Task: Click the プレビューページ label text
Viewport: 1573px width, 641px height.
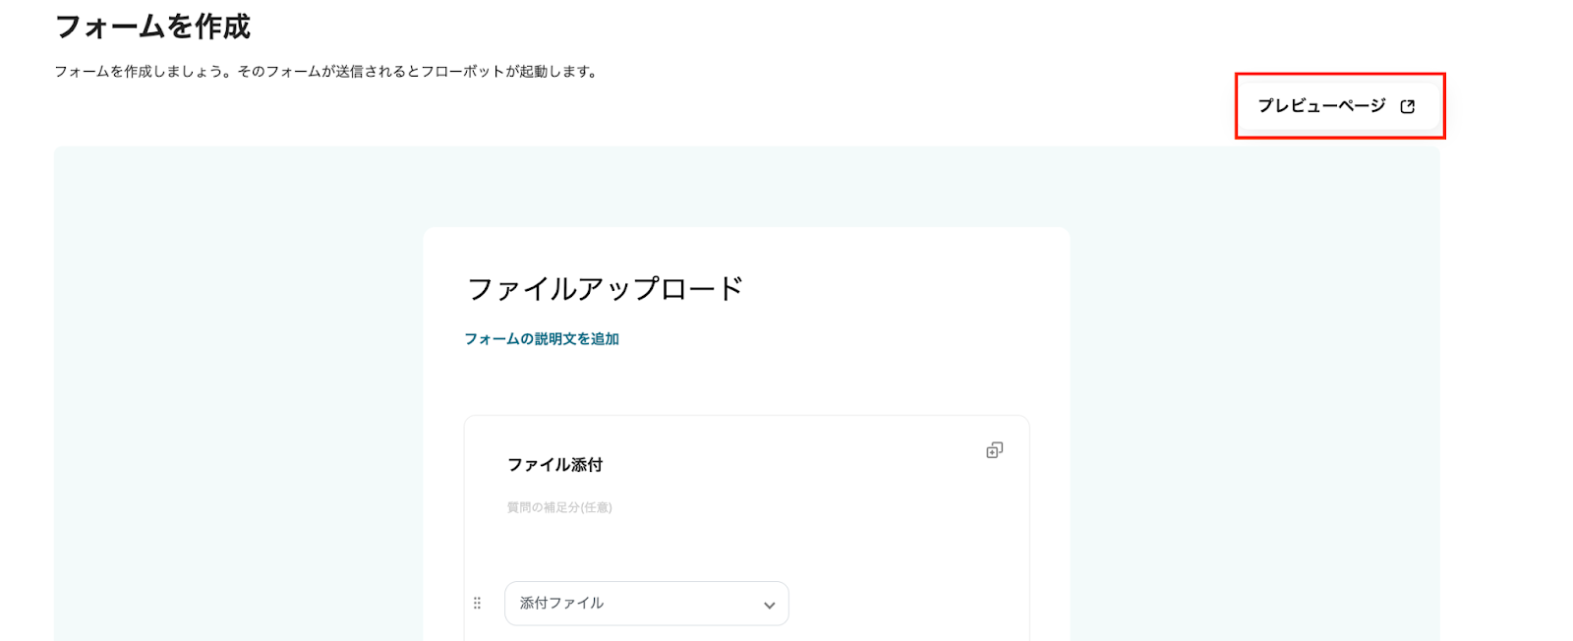Action: coord(1321,106)
